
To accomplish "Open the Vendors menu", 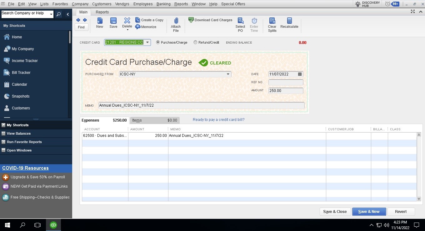I will click(x=122, y=4).
